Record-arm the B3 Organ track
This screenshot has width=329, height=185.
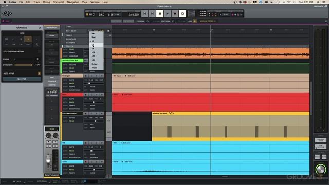[x=86, y=76]
